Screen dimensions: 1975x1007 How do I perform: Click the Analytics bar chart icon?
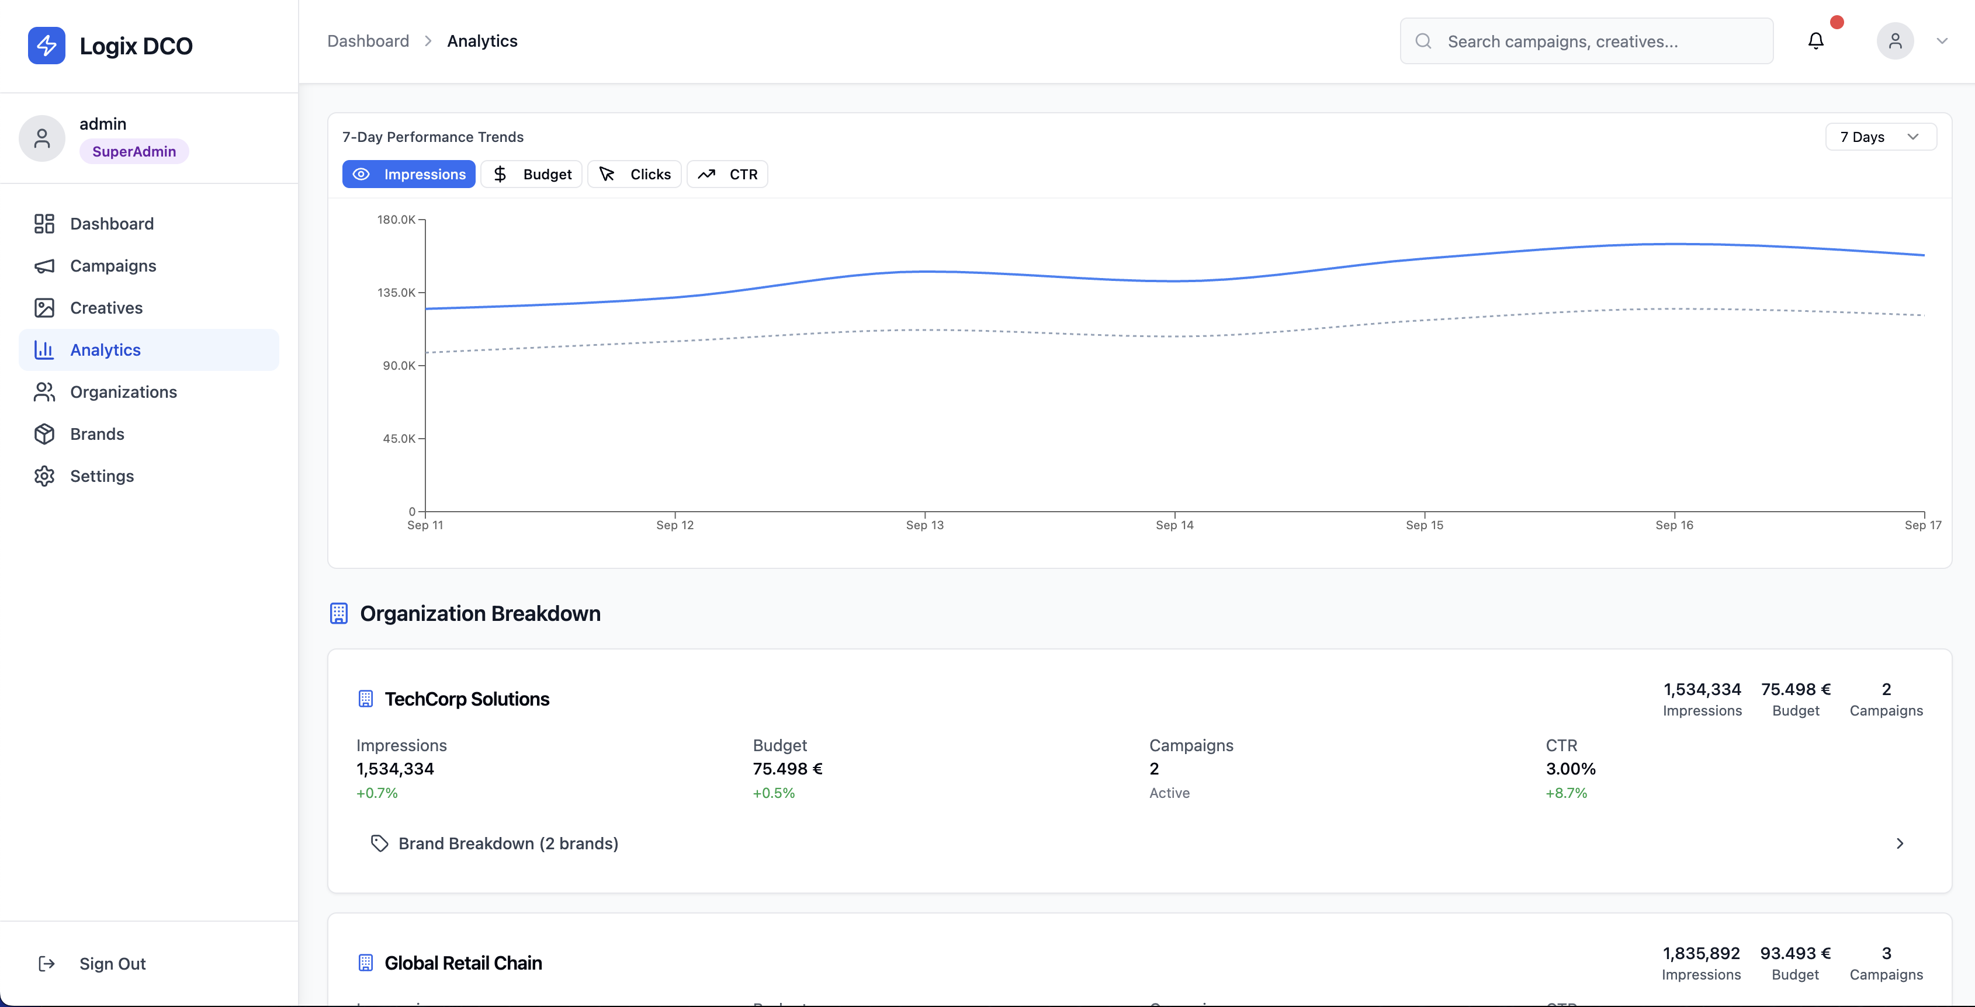coord(44,349)
